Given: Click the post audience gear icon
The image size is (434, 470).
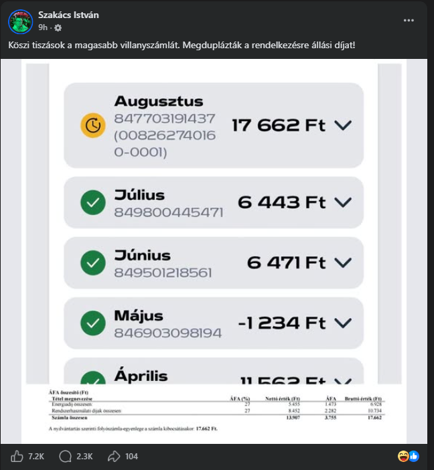Looking at the screenshot, I should coord(58,28).
